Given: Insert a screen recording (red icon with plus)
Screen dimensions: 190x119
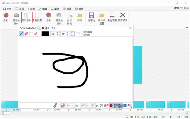Looking at the screenshot, I should click(x=49, y=17).
